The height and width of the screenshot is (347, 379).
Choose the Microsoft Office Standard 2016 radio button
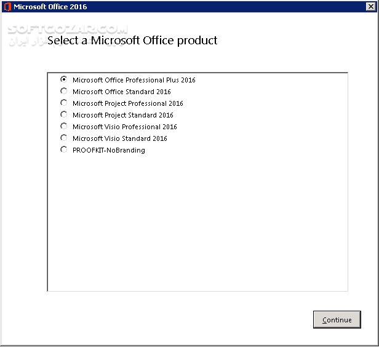coord(64,91)
